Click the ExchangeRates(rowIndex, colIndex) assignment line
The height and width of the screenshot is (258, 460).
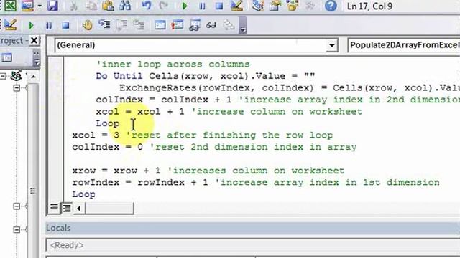click(290, 87)
